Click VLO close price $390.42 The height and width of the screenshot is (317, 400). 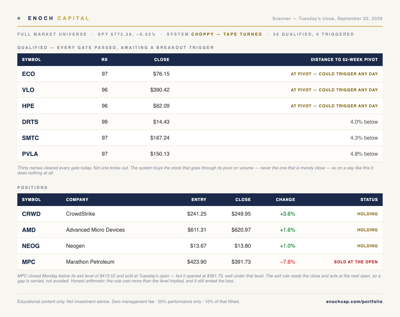click(x=160, y=90)
